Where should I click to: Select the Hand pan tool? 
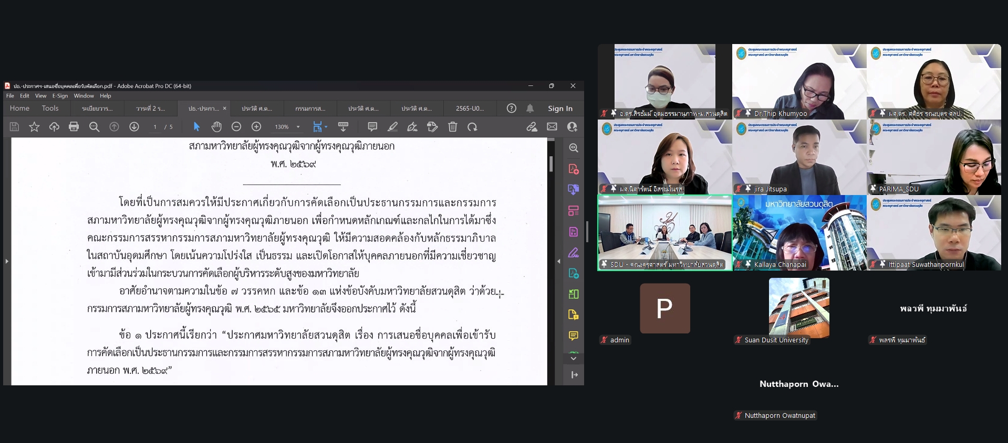click(216, 127)
